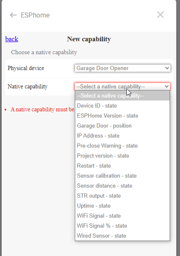The width and height of the screenshot is (180, 256).
Task: Select "Device ID - state" option
Action: (122, 105)
